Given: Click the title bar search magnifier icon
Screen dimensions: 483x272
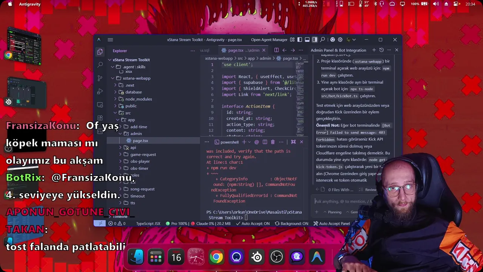Looking at the screenshot, I should 323,40.
